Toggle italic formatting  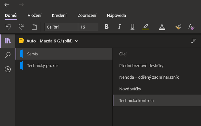click(x=120, y=27)
